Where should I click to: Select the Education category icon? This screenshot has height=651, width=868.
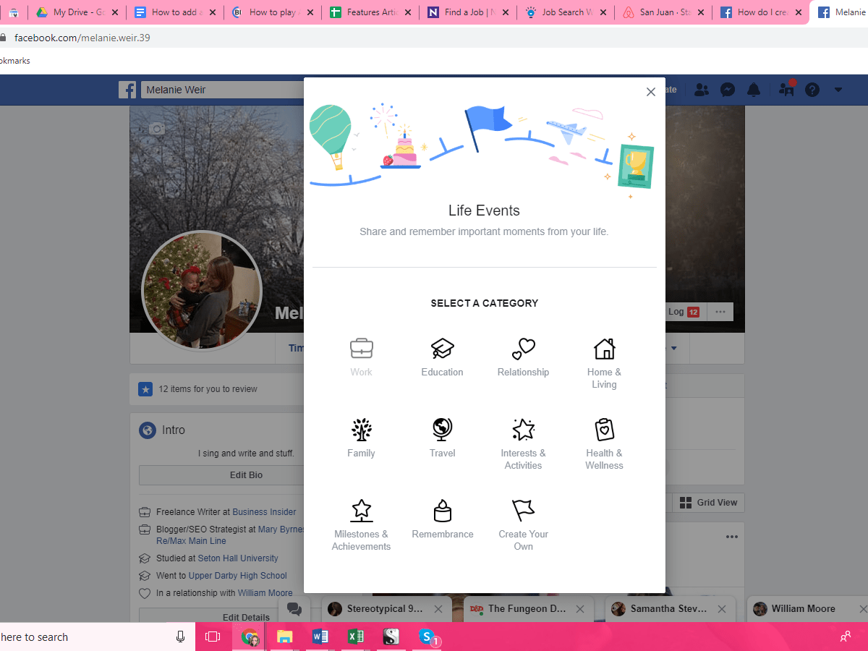tap(442, 354)
